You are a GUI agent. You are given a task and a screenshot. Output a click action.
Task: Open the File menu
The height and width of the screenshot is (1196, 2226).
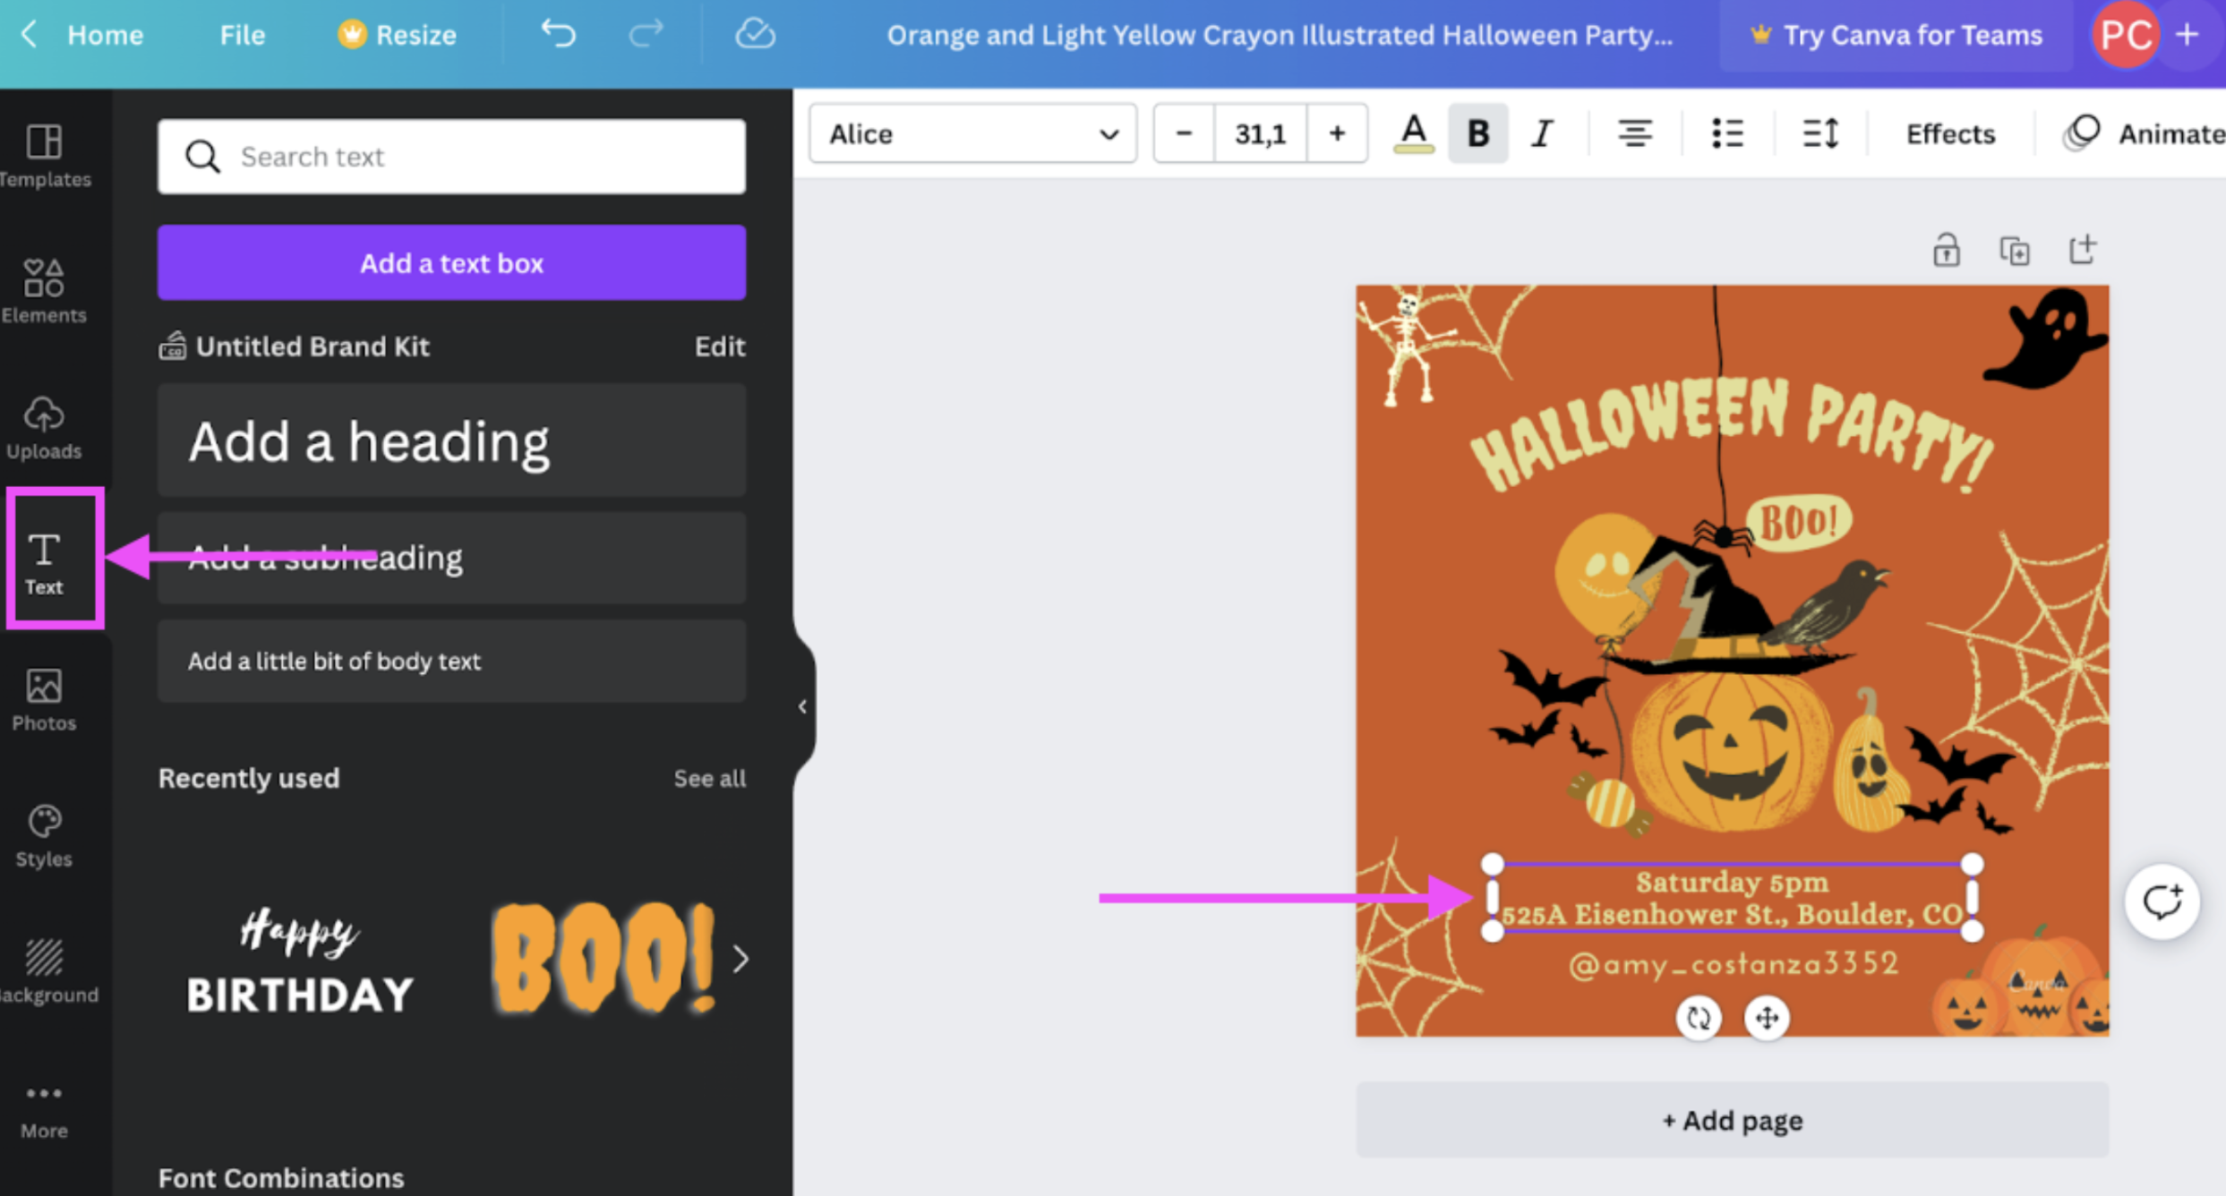tap(243, 35)
